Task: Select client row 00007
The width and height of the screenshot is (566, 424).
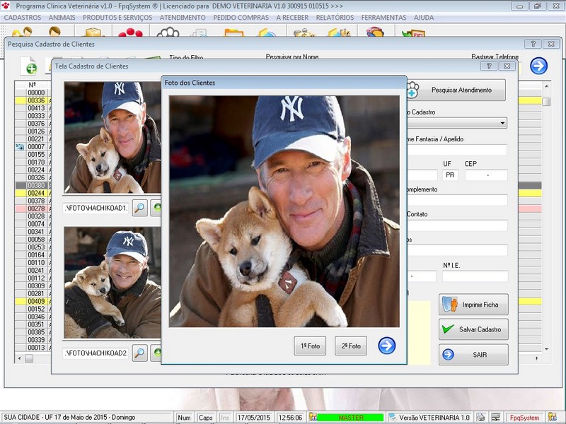Action: (36, 147)
